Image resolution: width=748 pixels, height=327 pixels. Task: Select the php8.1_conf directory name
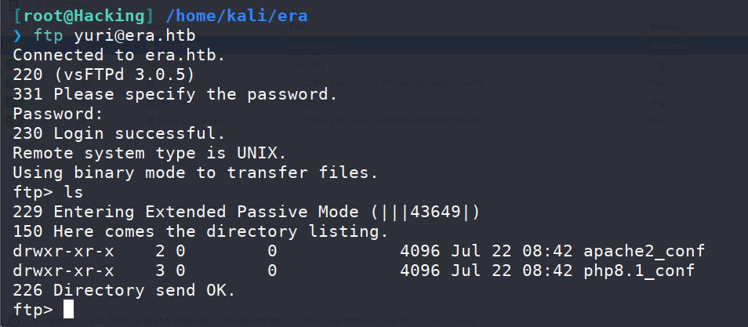(x=639, y=271)
